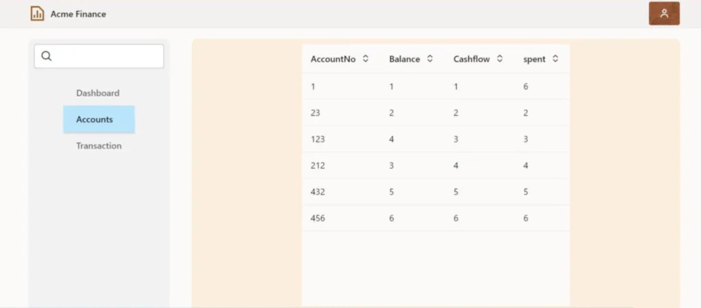
Task: Click the search magnifier icon
Action: click(x=47, y=57)
